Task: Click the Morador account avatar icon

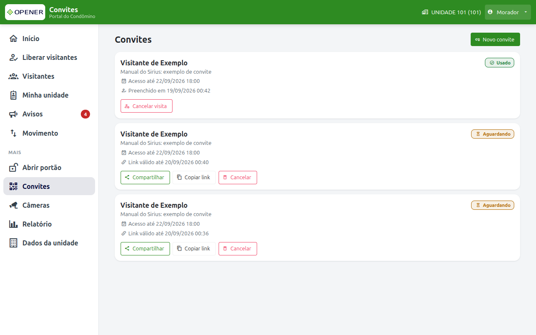Action: 490,12
